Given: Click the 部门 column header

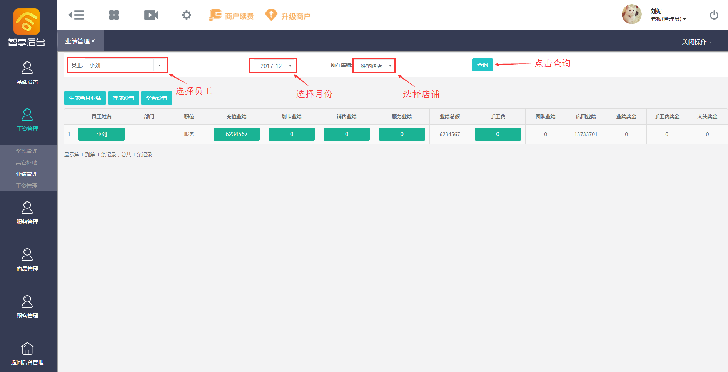Looking at the screenshot, I should click(149, 116).
